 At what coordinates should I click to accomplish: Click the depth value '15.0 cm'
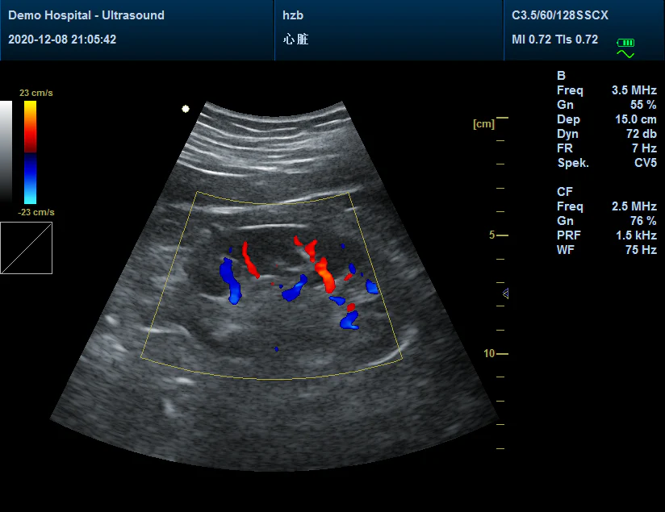pos(636,119)
